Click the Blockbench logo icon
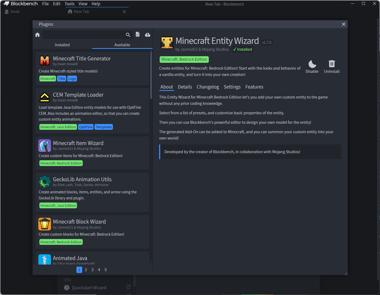Image resolution: width=380 pixels, height=295 pixels. (6, 4)
